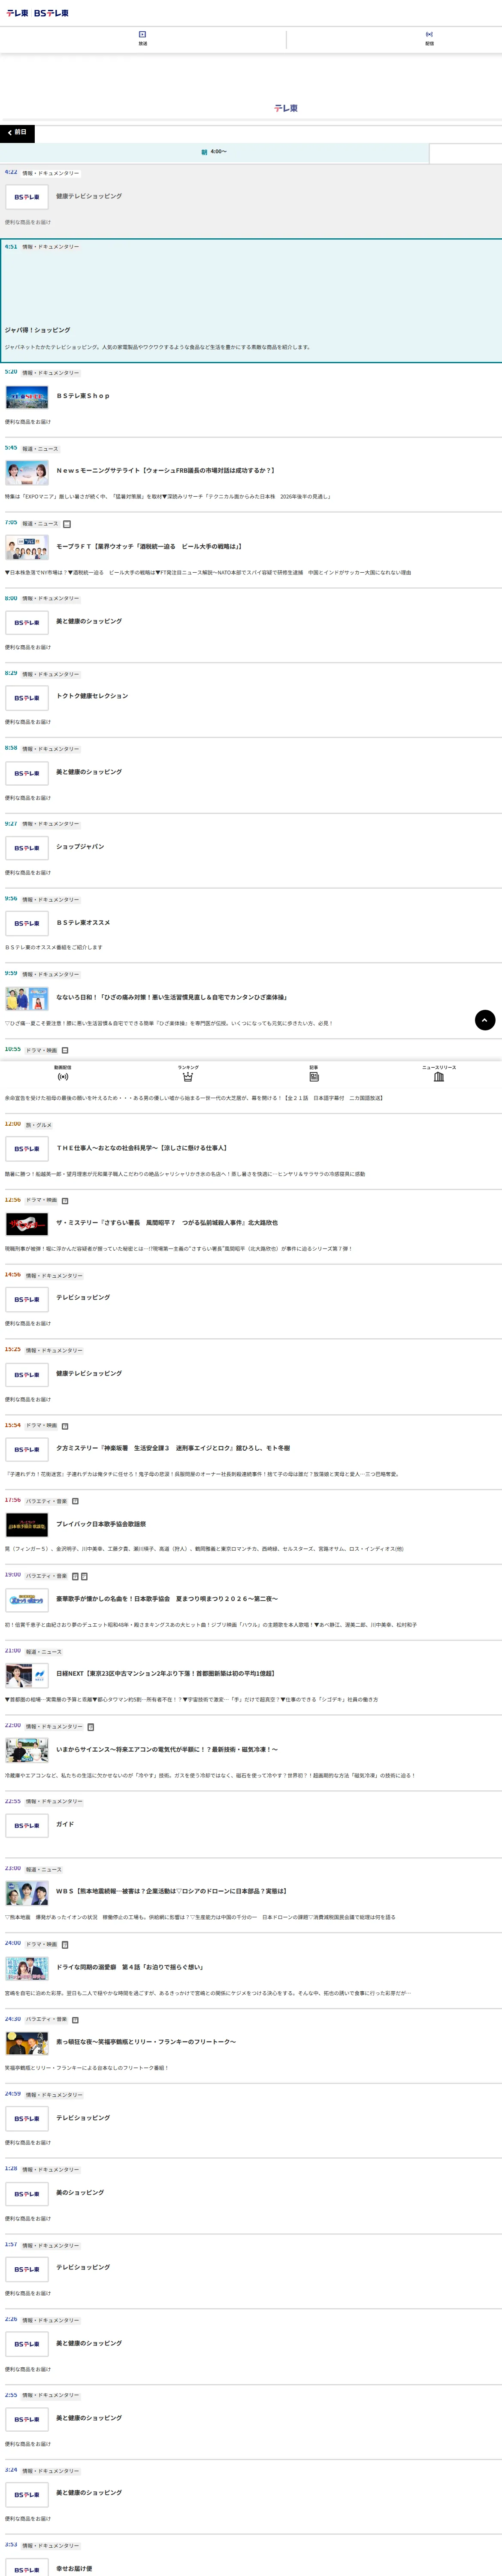Click 情報・ドキュメンタリー tag at 4:51
502x2576 pixels.
(x=51, y=247)
